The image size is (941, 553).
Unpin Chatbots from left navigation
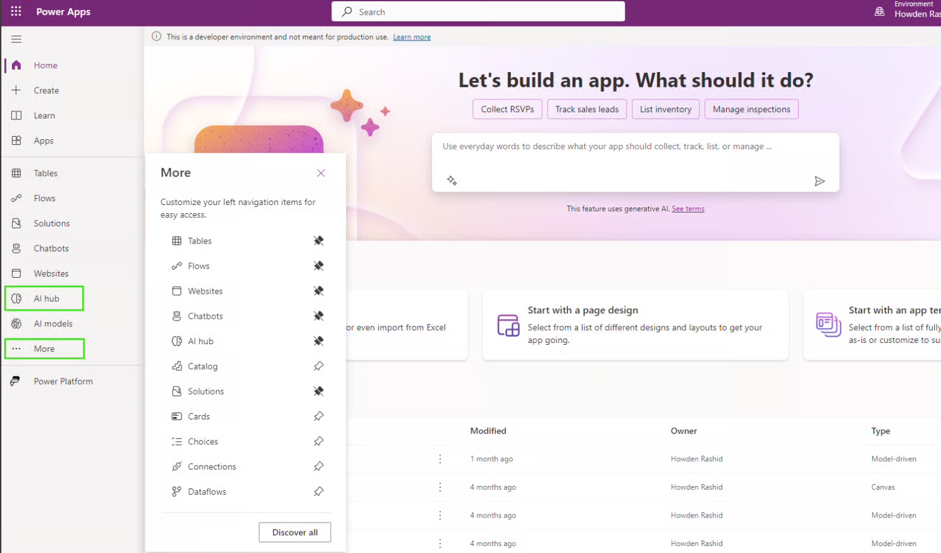pyautogui.click(x=319, y=316)
